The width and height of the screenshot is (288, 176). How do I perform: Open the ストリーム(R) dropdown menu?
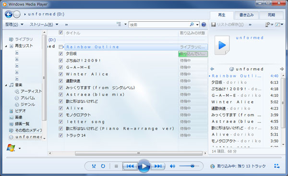point(44,24)
